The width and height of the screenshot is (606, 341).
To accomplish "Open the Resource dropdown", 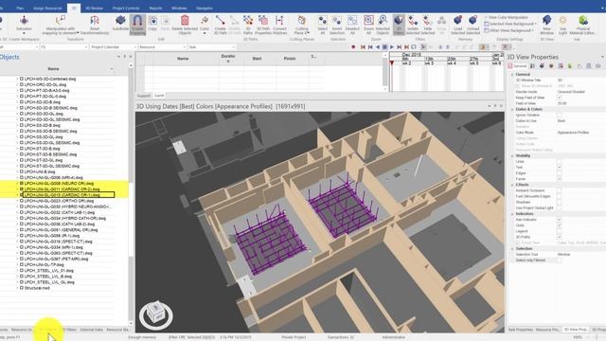I will [x=162, y=46].
